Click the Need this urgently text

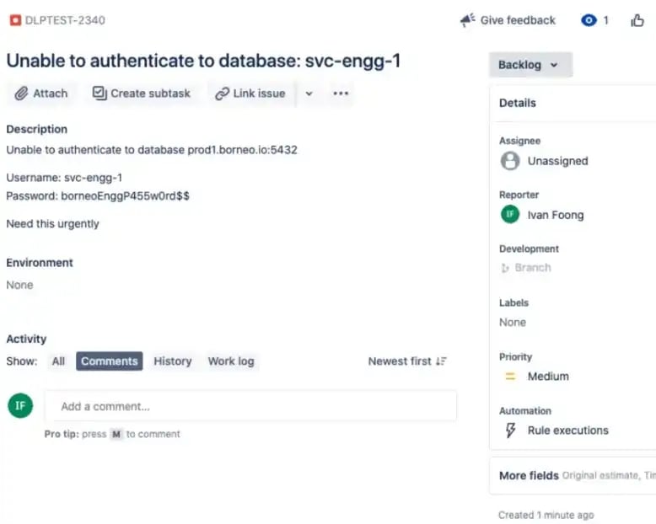pyautogui.click(x=53, y=223)
